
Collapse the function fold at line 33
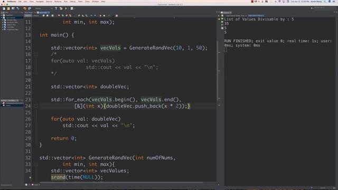pyautogui.click(x=36, y=164)
